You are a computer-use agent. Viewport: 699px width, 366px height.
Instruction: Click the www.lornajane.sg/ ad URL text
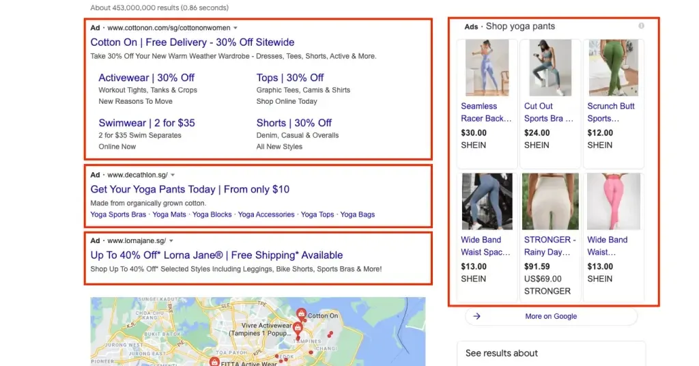(x=137, y=241)
